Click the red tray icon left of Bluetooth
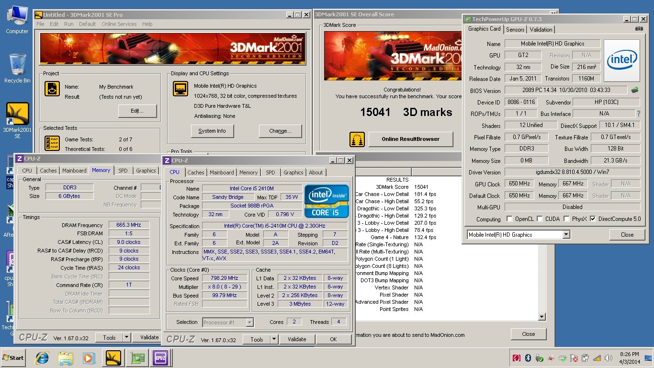Screen dimensions: 654x368 (x=517, y=358)
